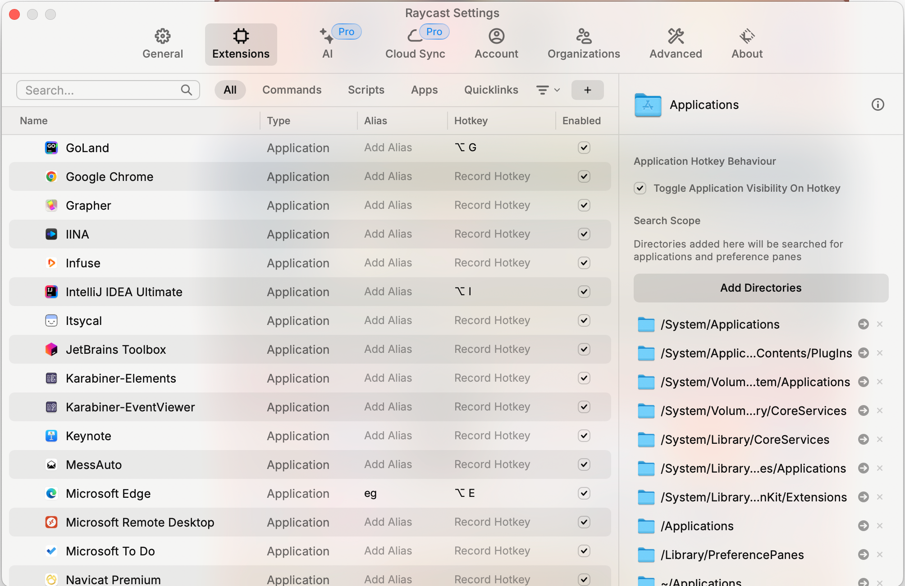The width and height of the screenshot is (905, 586).
Task: Click the plus button to add an extension
Action: click(587, 90)
